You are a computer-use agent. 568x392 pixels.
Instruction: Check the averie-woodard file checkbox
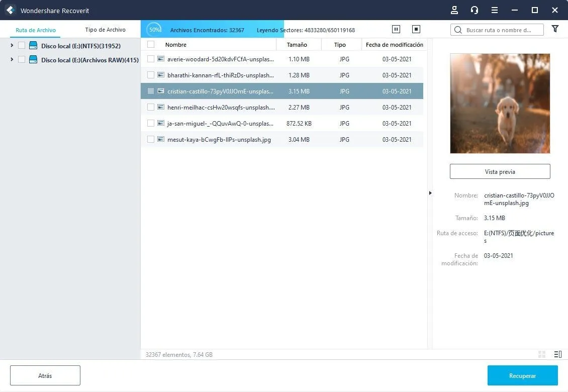coord(151,59)
